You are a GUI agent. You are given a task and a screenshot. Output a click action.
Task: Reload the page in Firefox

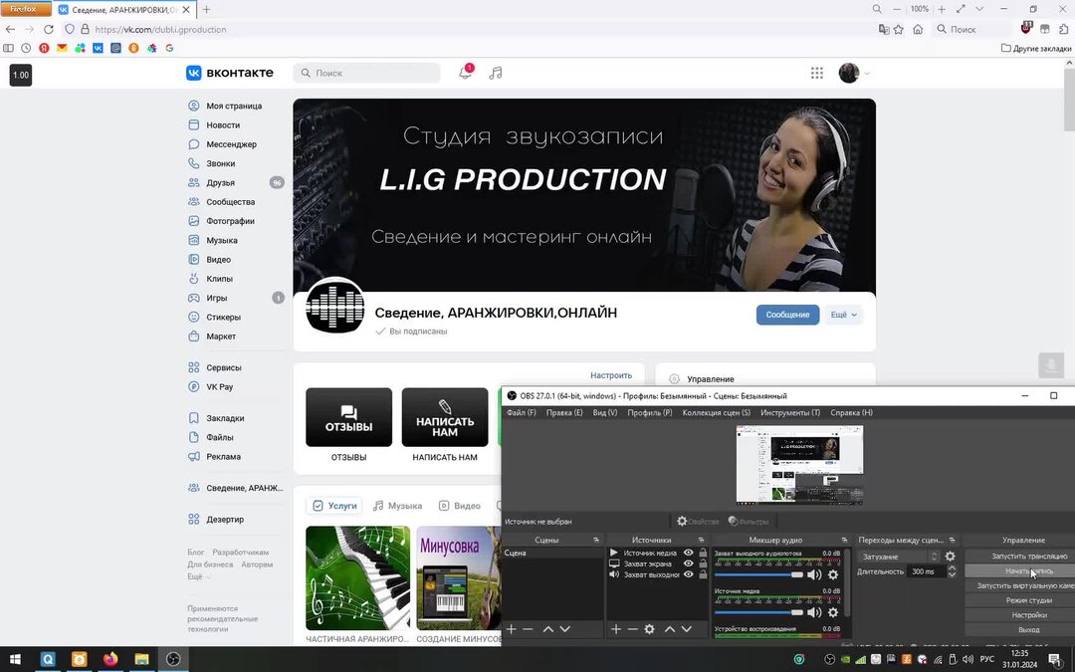point(49,30)
